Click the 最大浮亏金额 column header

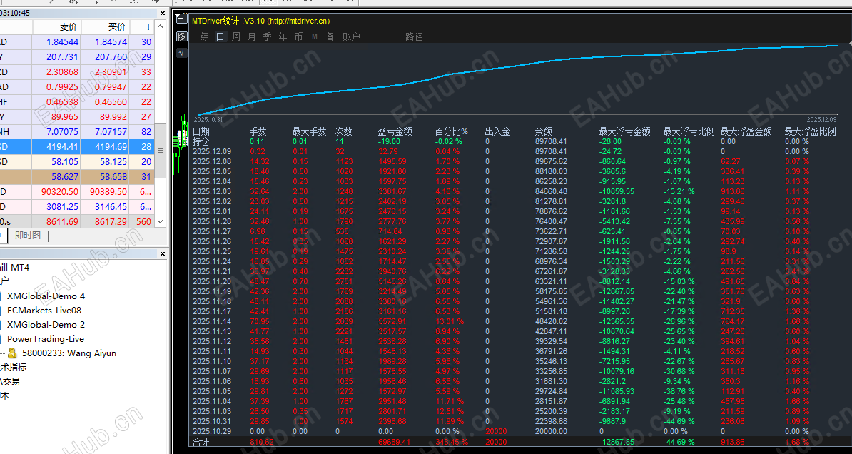pos(624,131)
